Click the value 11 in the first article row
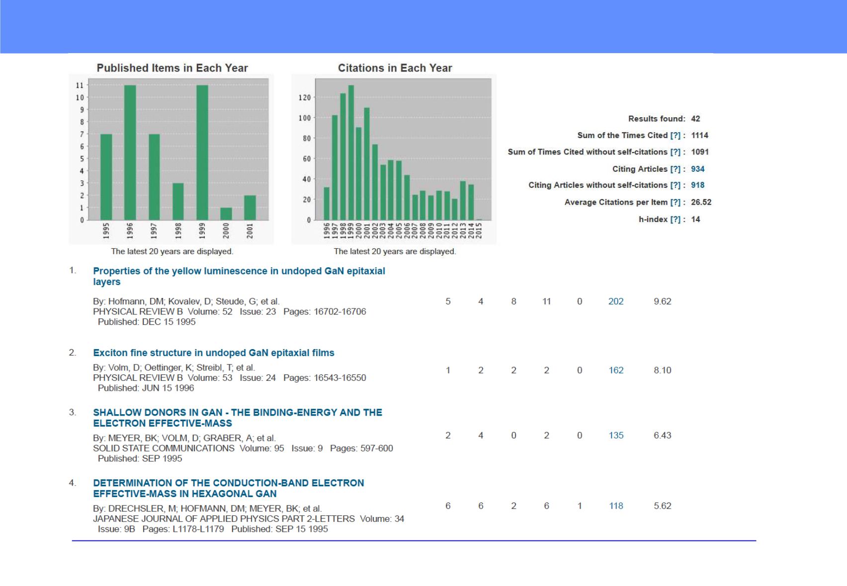The image size is (847, 586). [547, 301]
